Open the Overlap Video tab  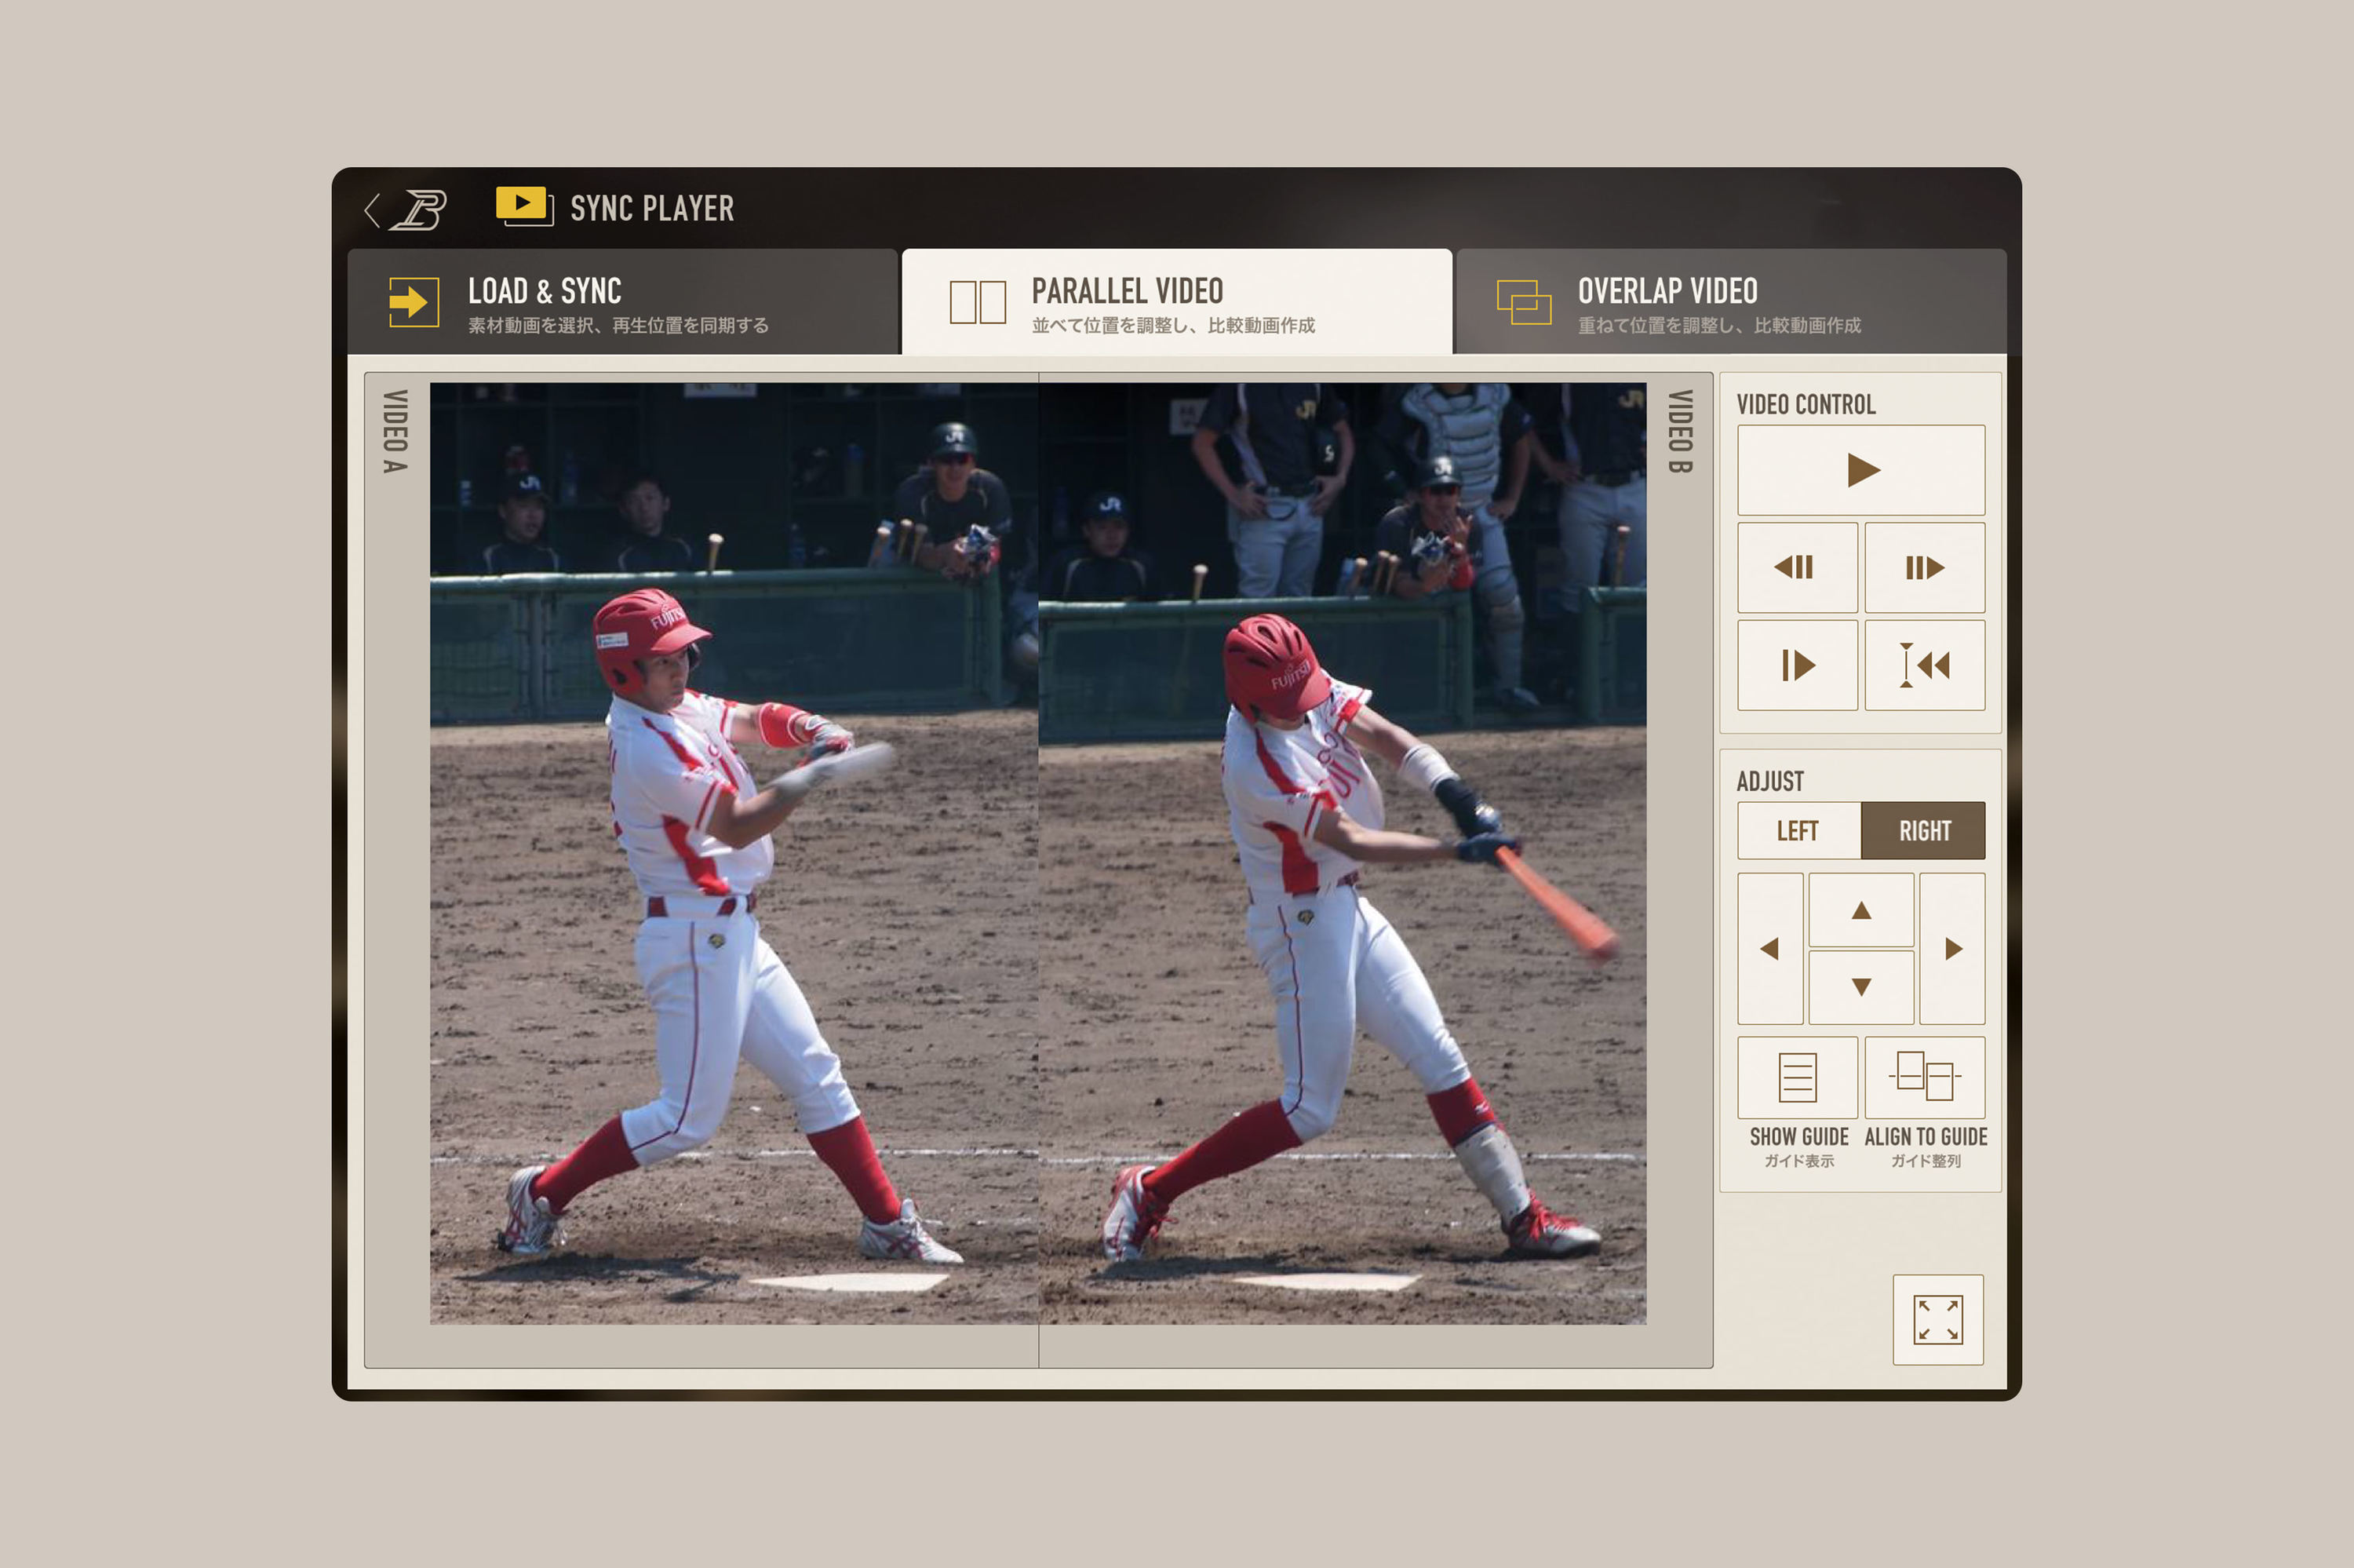click(x=1729, y=302)
